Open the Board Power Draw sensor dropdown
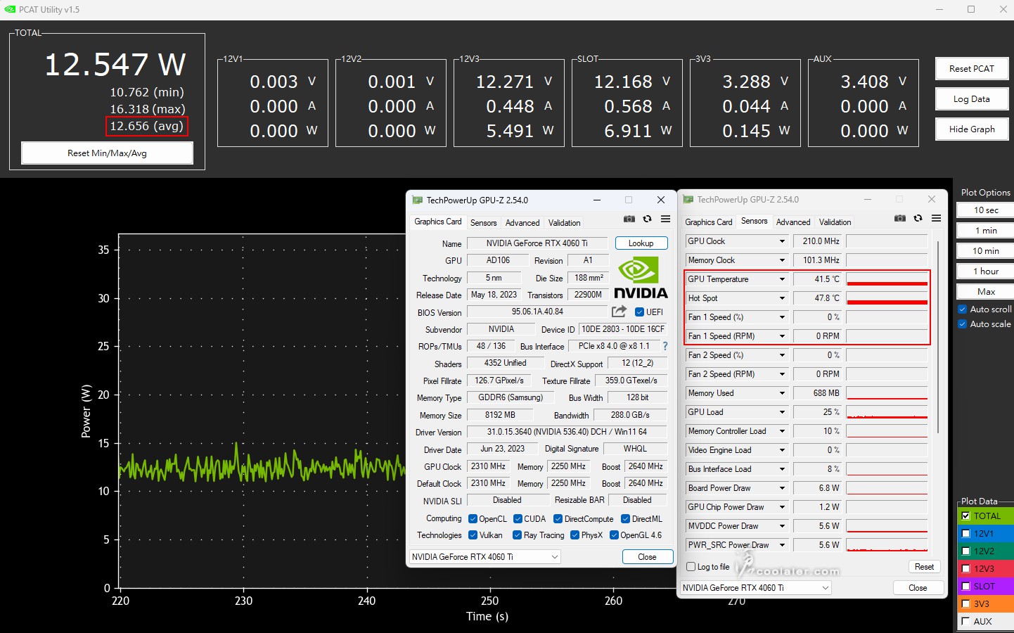 (782, 488)
